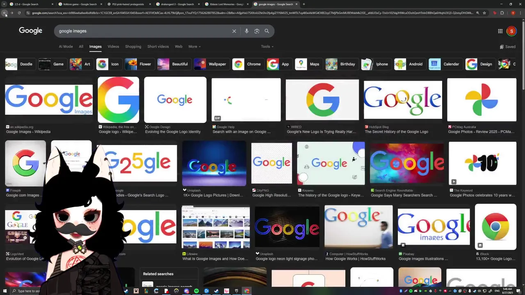This screenshot has height=295, width=525.
Task: Go back using the browser back arrow
Action: (5, 13)
